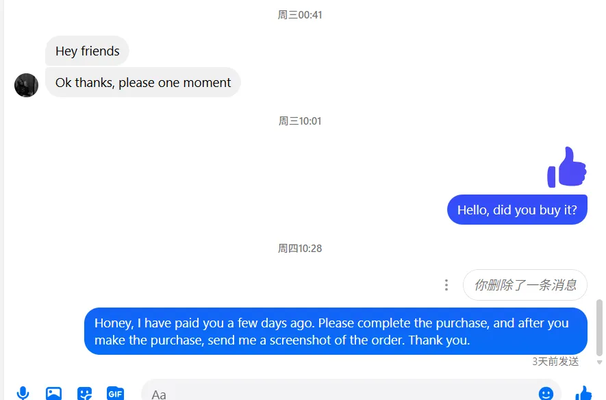Click the deleted message placeholder bubble
The image size is (606, 400).
tap(525, 285)
